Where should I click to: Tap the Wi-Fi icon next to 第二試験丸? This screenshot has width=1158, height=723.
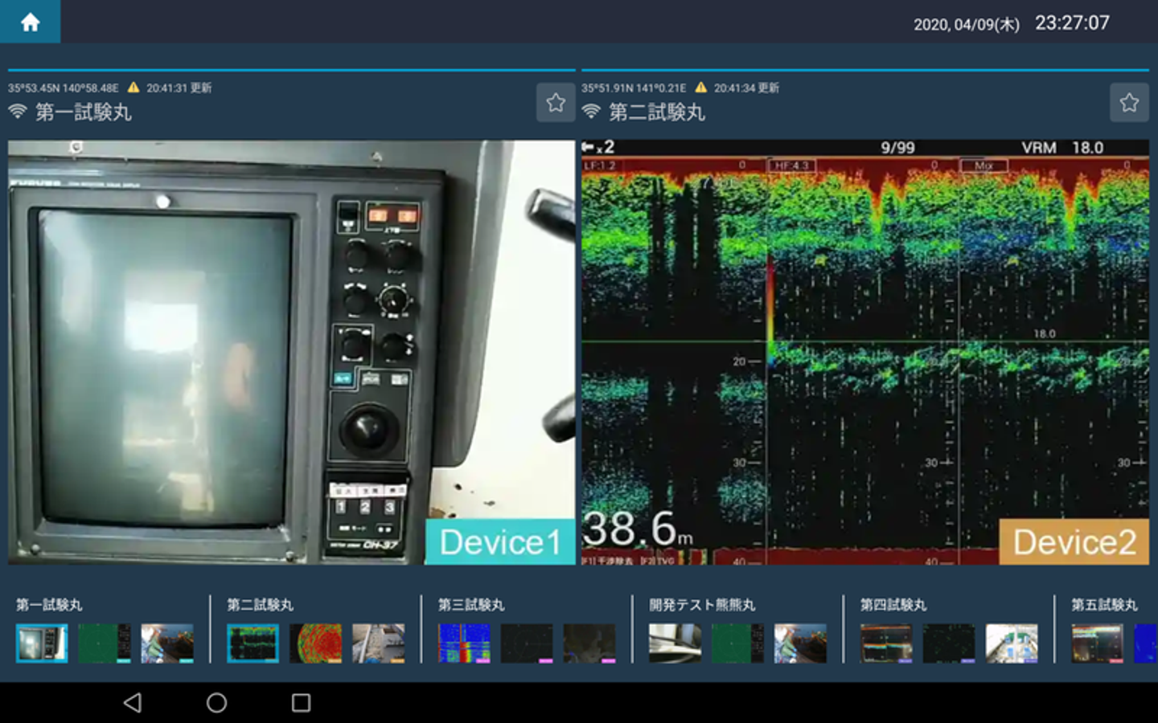[591, 112]
